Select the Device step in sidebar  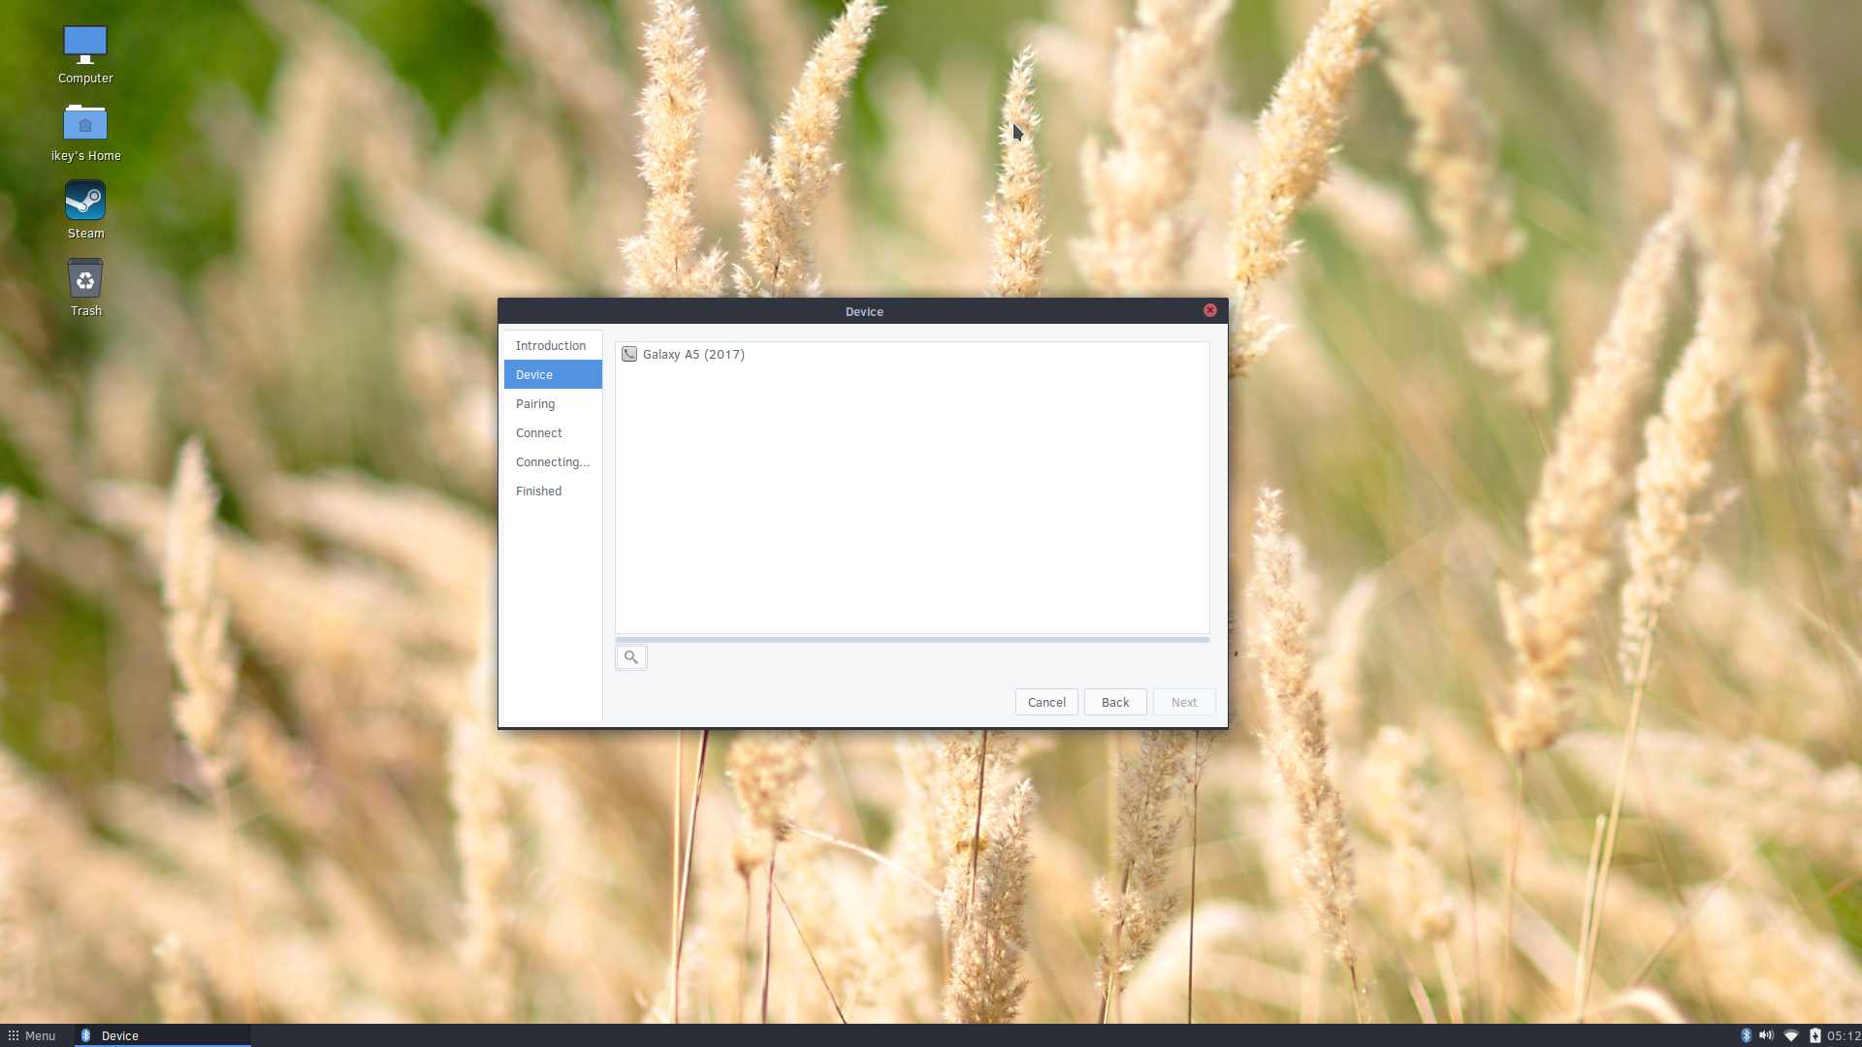(553, 374)
